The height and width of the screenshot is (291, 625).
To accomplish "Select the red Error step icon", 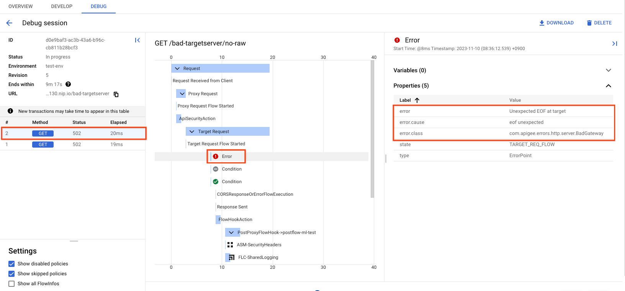I will pyautogui.click(x=216, y=156).
